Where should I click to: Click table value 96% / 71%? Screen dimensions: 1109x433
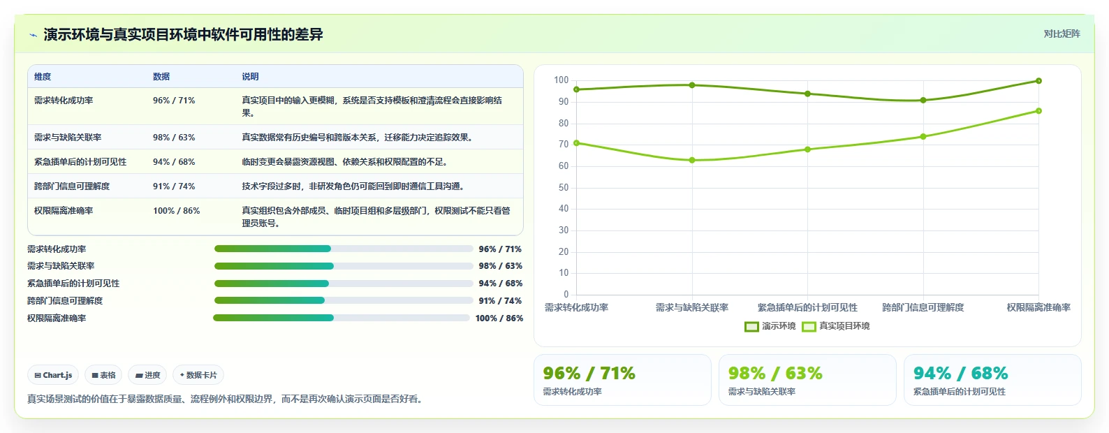[x=174, y=101]
